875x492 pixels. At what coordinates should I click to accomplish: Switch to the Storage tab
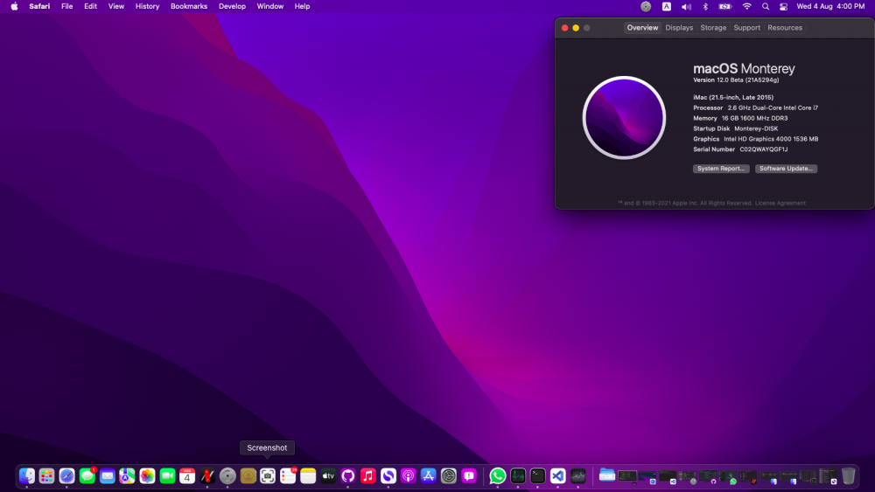click(713, 28)
